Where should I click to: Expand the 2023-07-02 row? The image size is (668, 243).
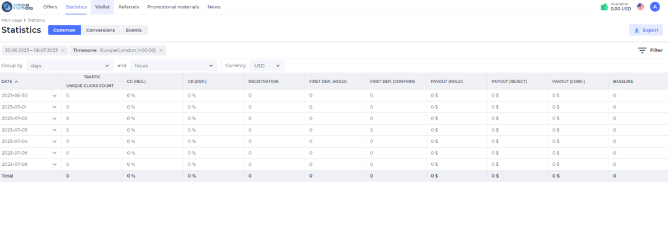(54, 118)
